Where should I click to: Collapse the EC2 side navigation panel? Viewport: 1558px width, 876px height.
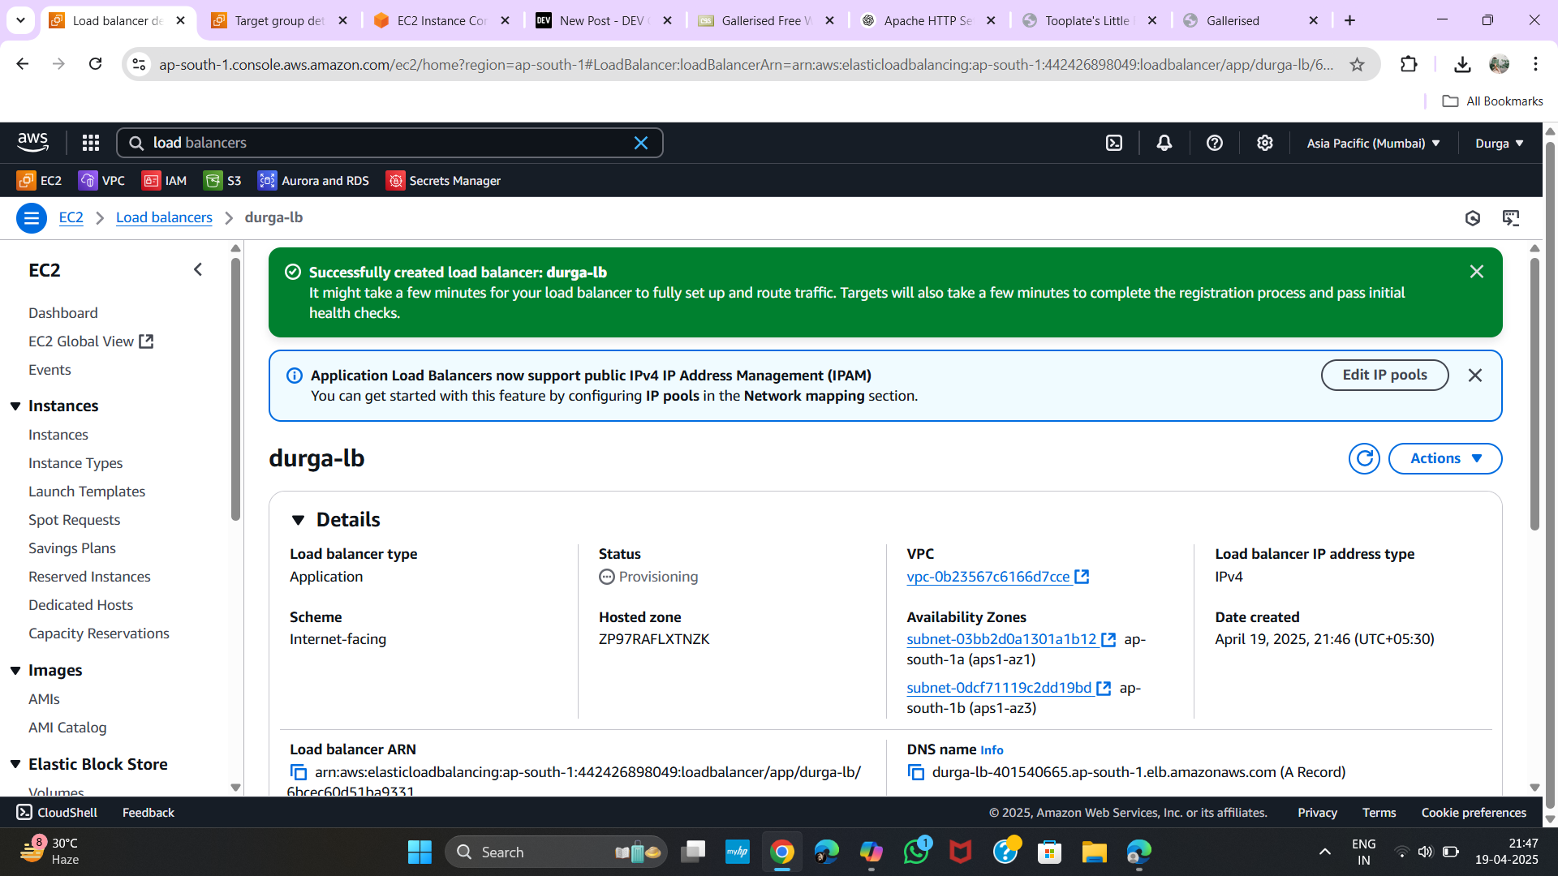point(198,270)
